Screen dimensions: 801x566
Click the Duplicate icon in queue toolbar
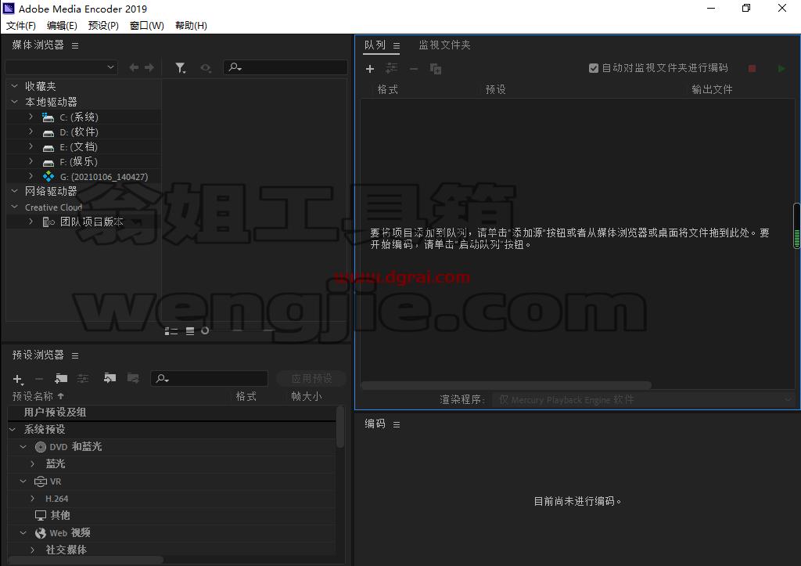pos(436,69)
